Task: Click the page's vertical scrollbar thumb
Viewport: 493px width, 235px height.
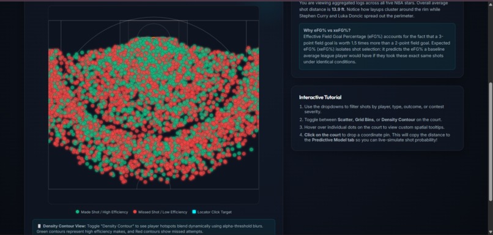Action: (x=491, y=141)
